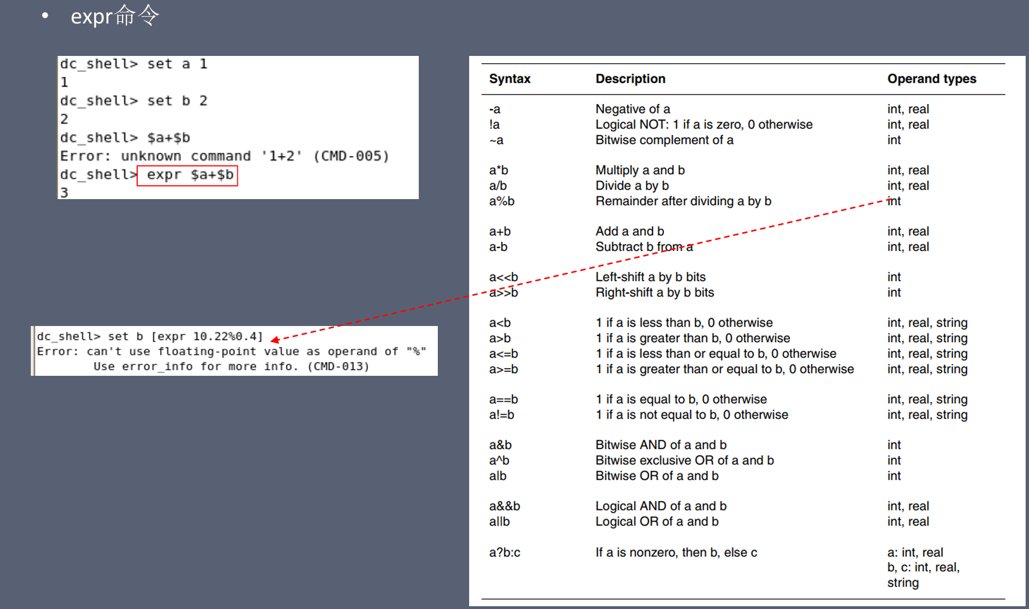Click the 'Use error_info for more info' line

pos(231,367)
